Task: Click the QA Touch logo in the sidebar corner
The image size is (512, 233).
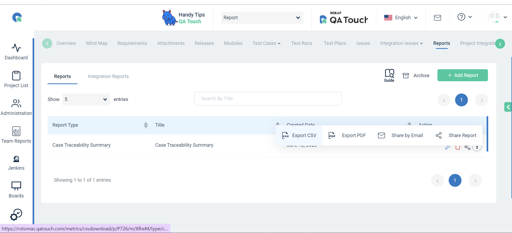Action: (17, 18)
